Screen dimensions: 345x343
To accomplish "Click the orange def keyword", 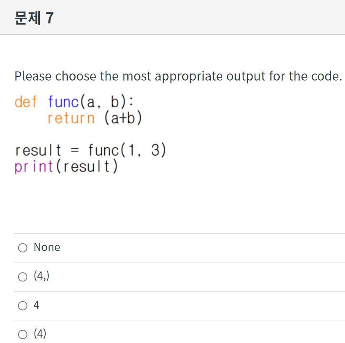I will click(x=26, y=102).
